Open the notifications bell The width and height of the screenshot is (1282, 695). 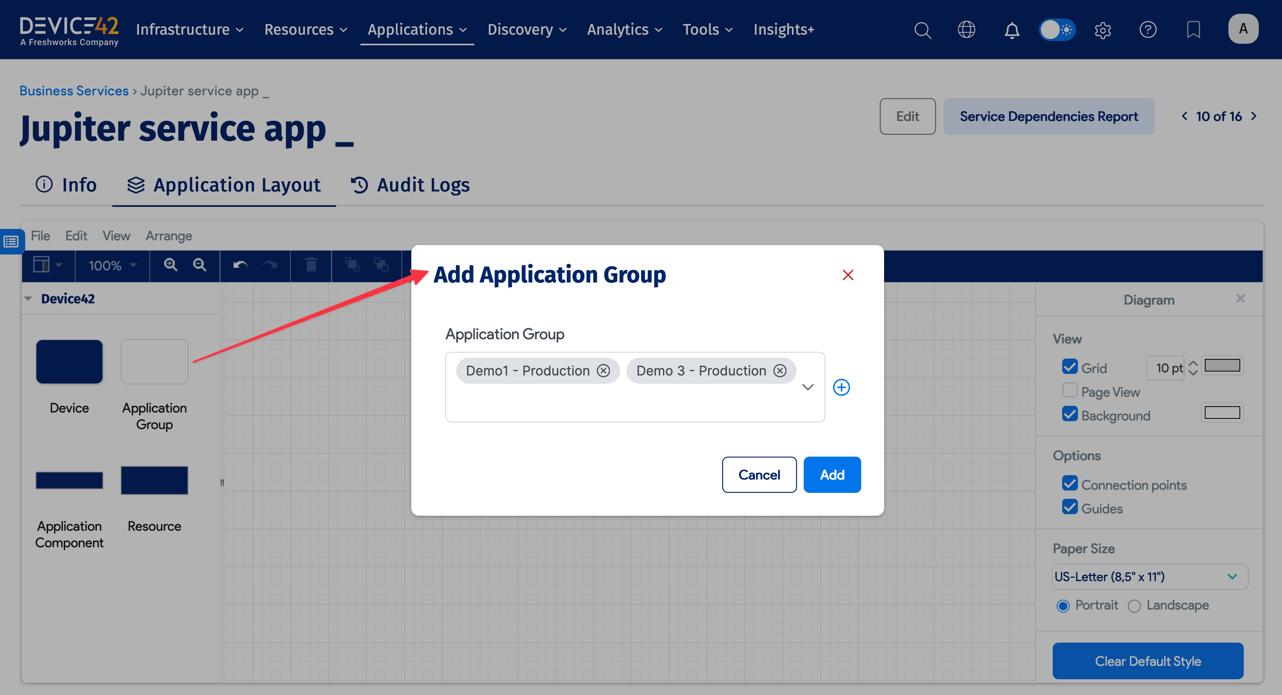click(x=1012, y=30)
